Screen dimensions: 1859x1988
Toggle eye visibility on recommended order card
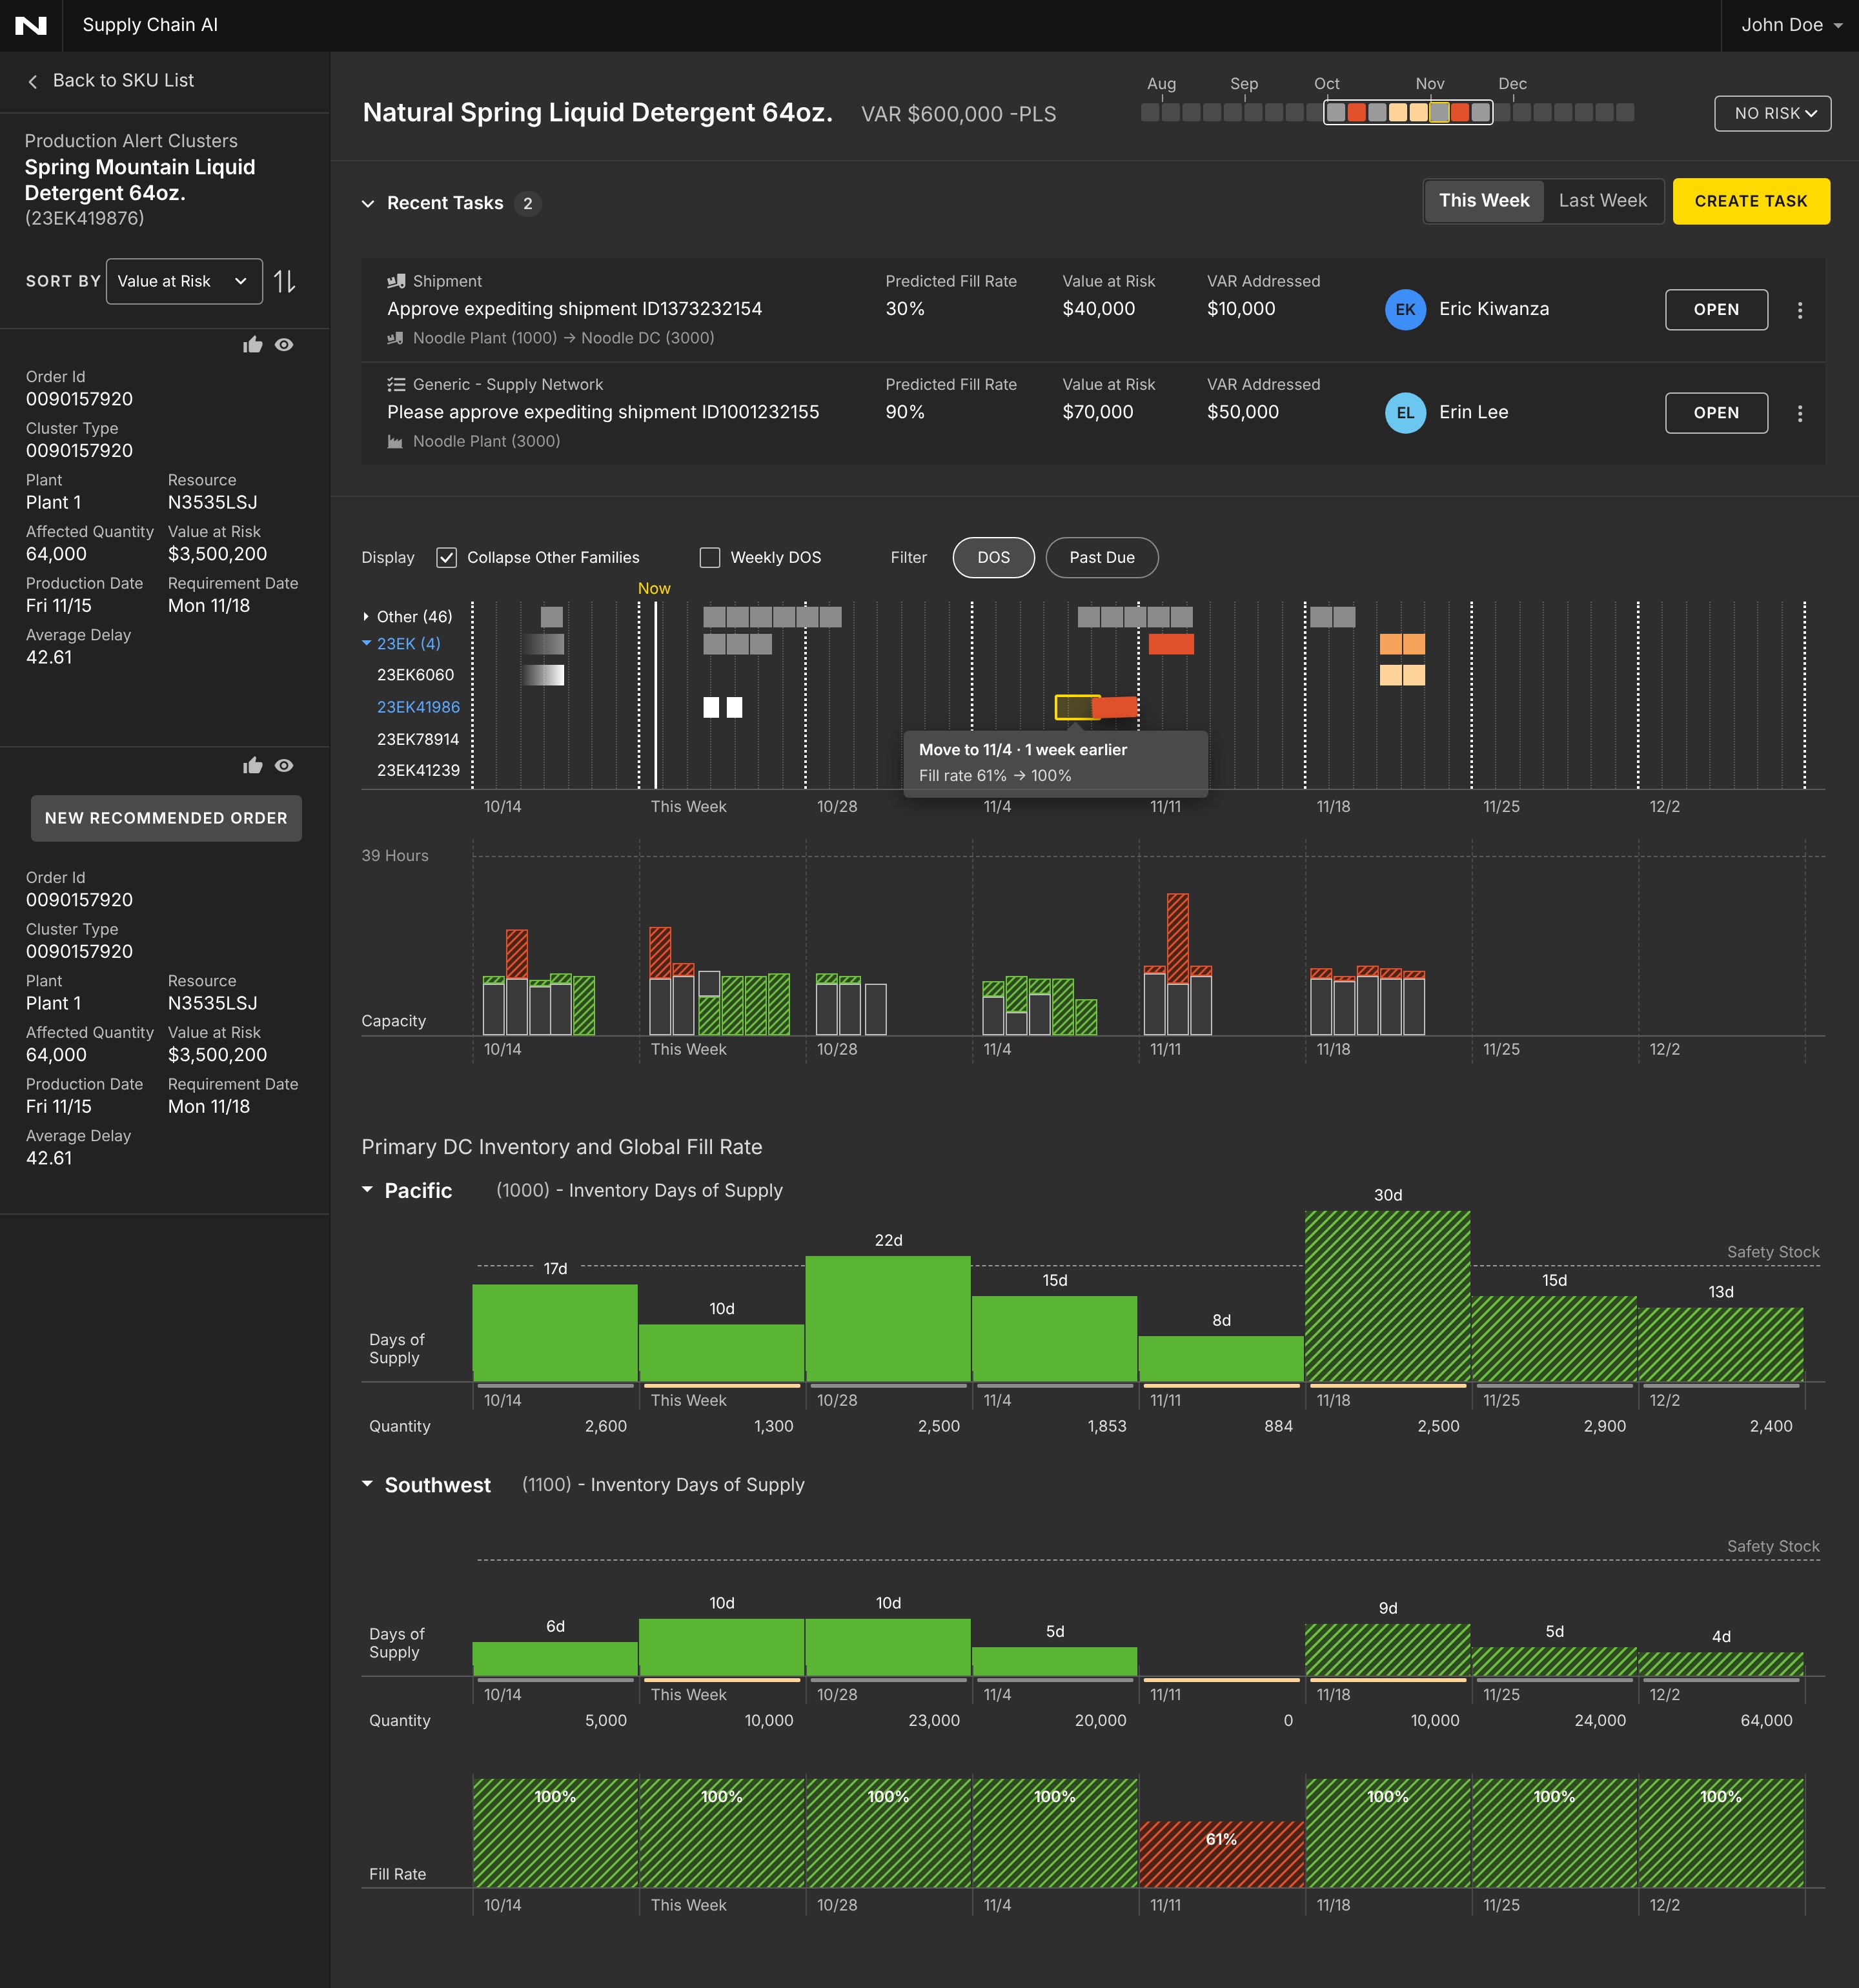[x=284, y=766]
